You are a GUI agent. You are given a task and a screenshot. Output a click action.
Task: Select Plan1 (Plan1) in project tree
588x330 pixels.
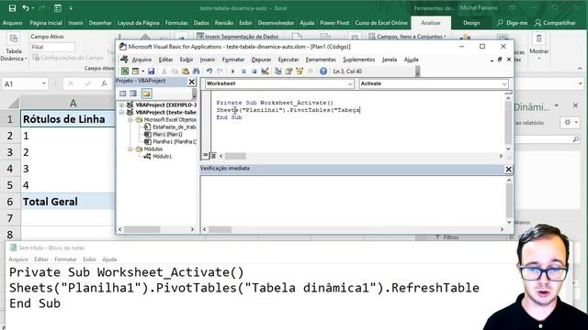[x=164, y=135]
